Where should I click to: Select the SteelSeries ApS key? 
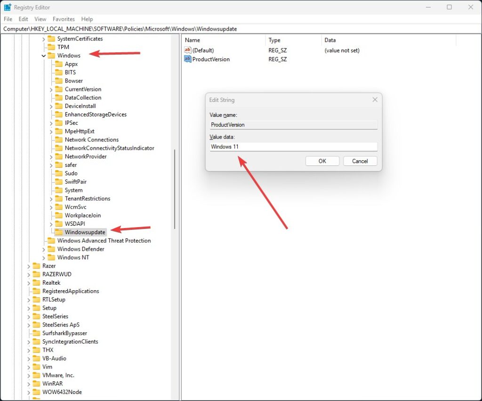61,325
